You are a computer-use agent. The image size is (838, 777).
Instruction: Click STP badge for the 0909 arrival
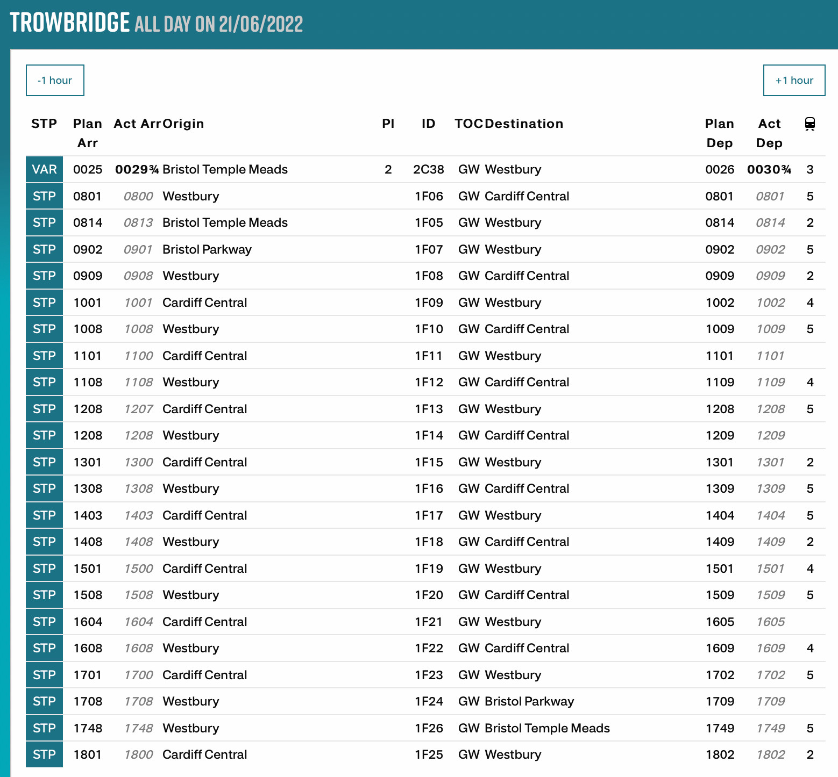[44, 276]
